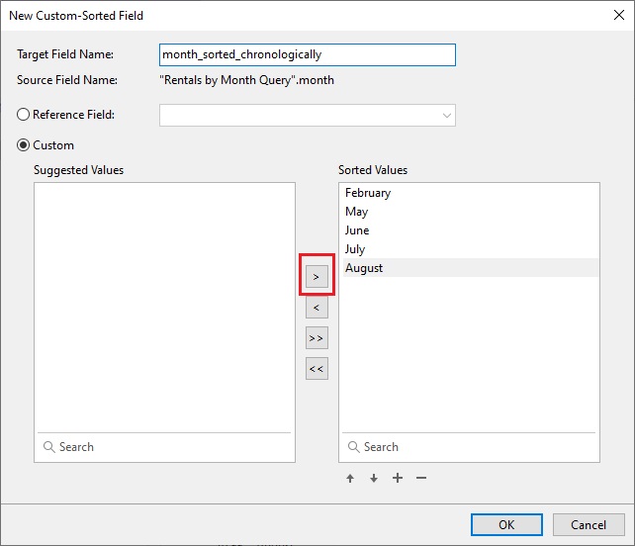
Task: Select August in Sorted Values
Action: (471, 268)
